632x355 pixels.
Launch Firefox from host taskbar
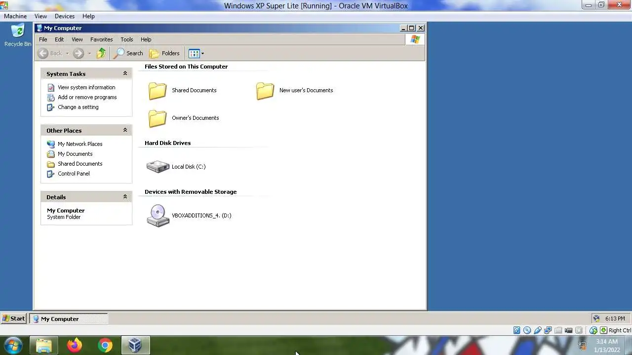pyautogui.click(x=75, y=345)
